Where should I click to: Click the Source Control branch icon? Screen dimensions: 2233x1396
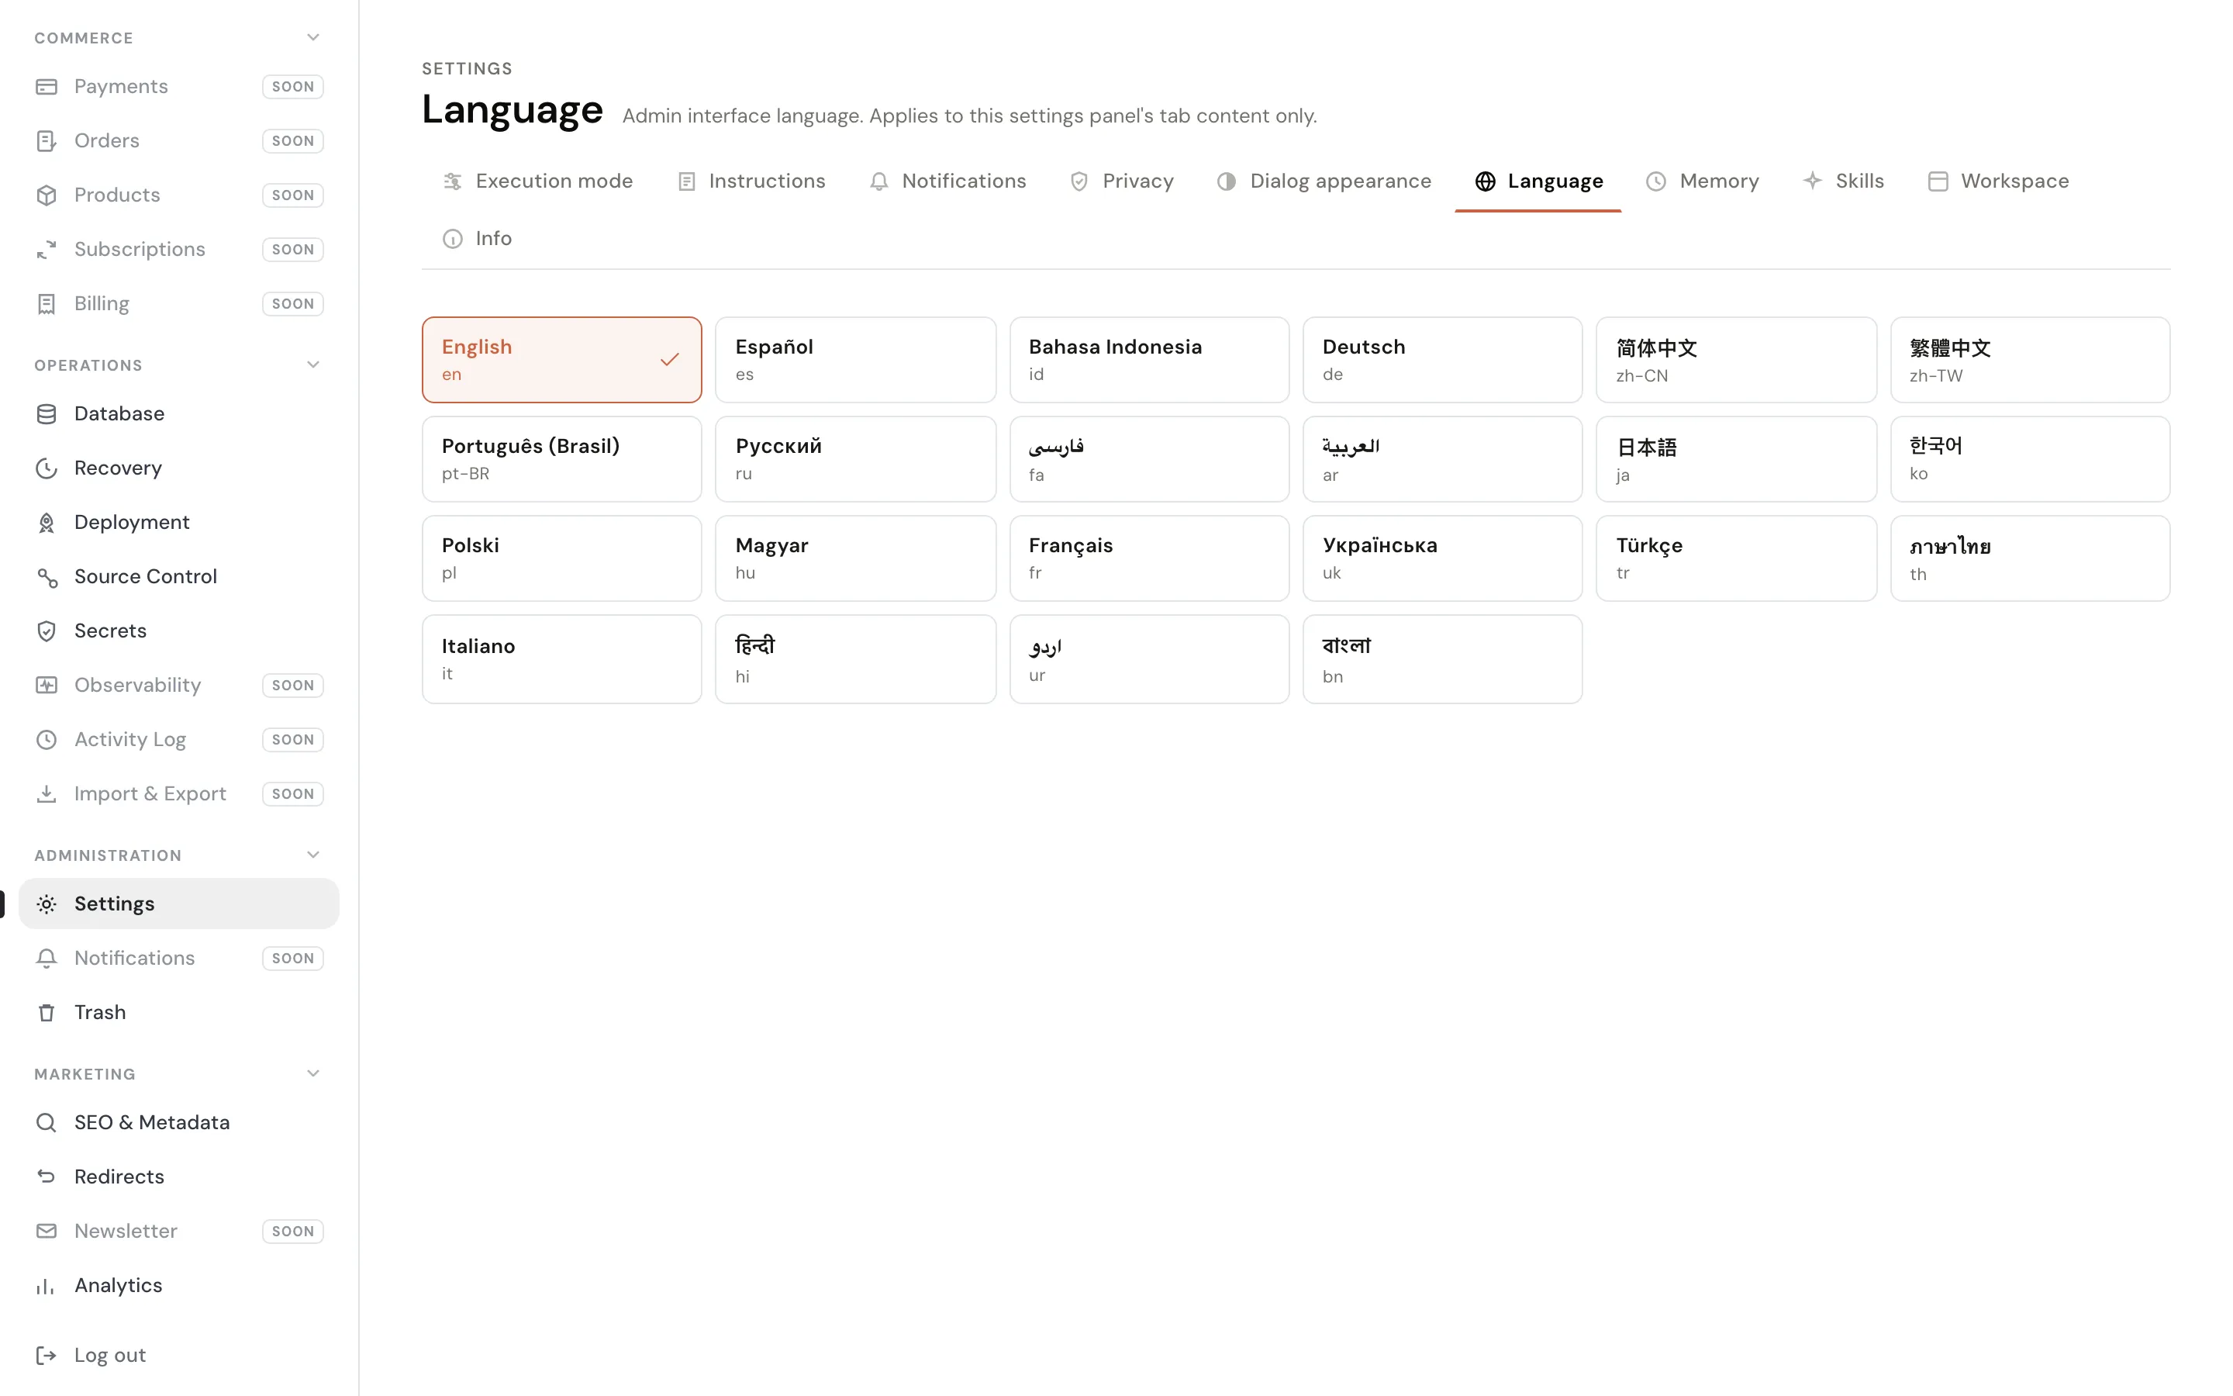click(x=47, y=577)
